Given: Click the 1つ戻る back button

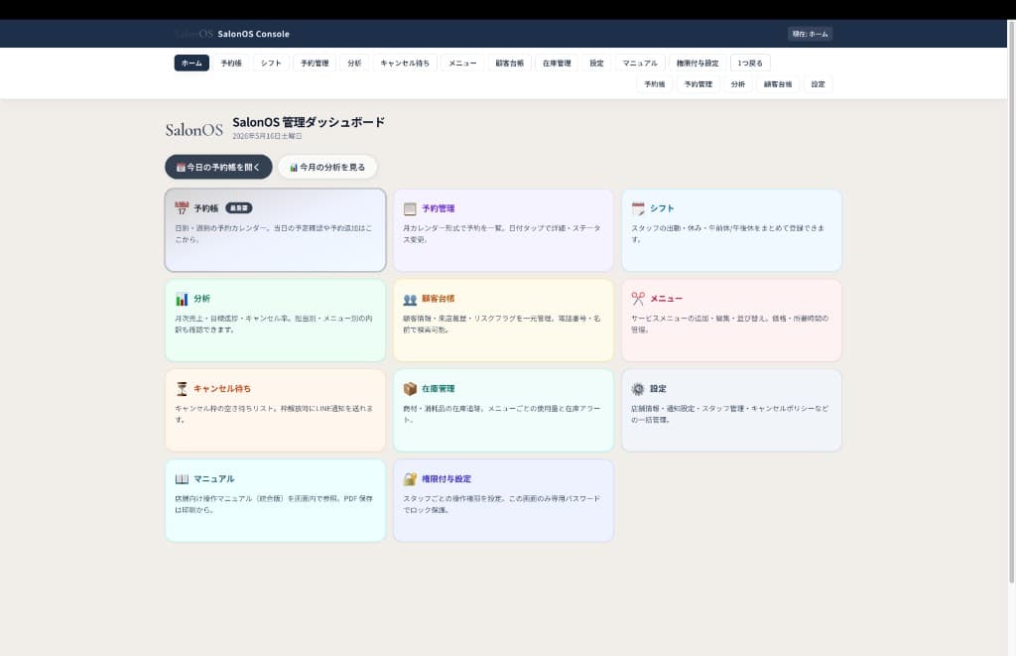Looking at the screenshot, I should coord(750,63).
